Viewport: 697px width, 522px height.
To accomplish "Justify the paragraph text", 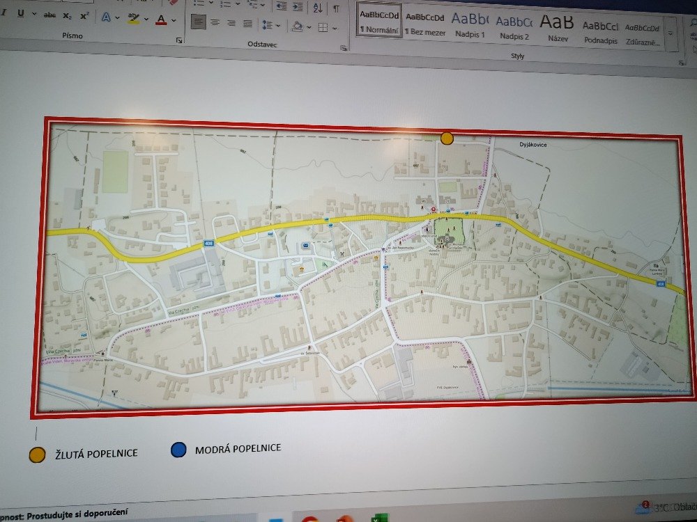I will pos(247,23).
